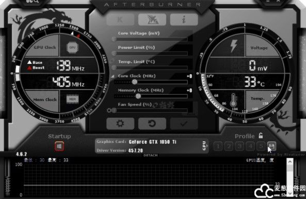Open the Kombustor K button

tap(120, 20)
